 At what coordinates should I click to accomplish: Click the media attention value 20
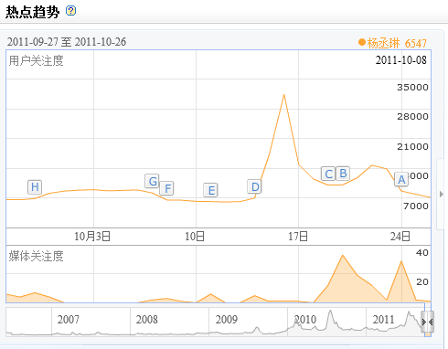422,282
